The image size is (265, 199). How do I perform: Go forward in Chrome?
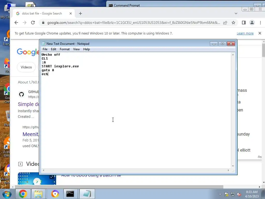tap(25, 23)
